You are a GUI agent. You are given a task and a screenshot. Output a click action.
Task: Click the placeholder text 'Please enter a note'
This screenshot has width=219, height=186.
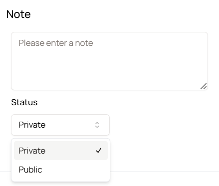coord(56,43)
